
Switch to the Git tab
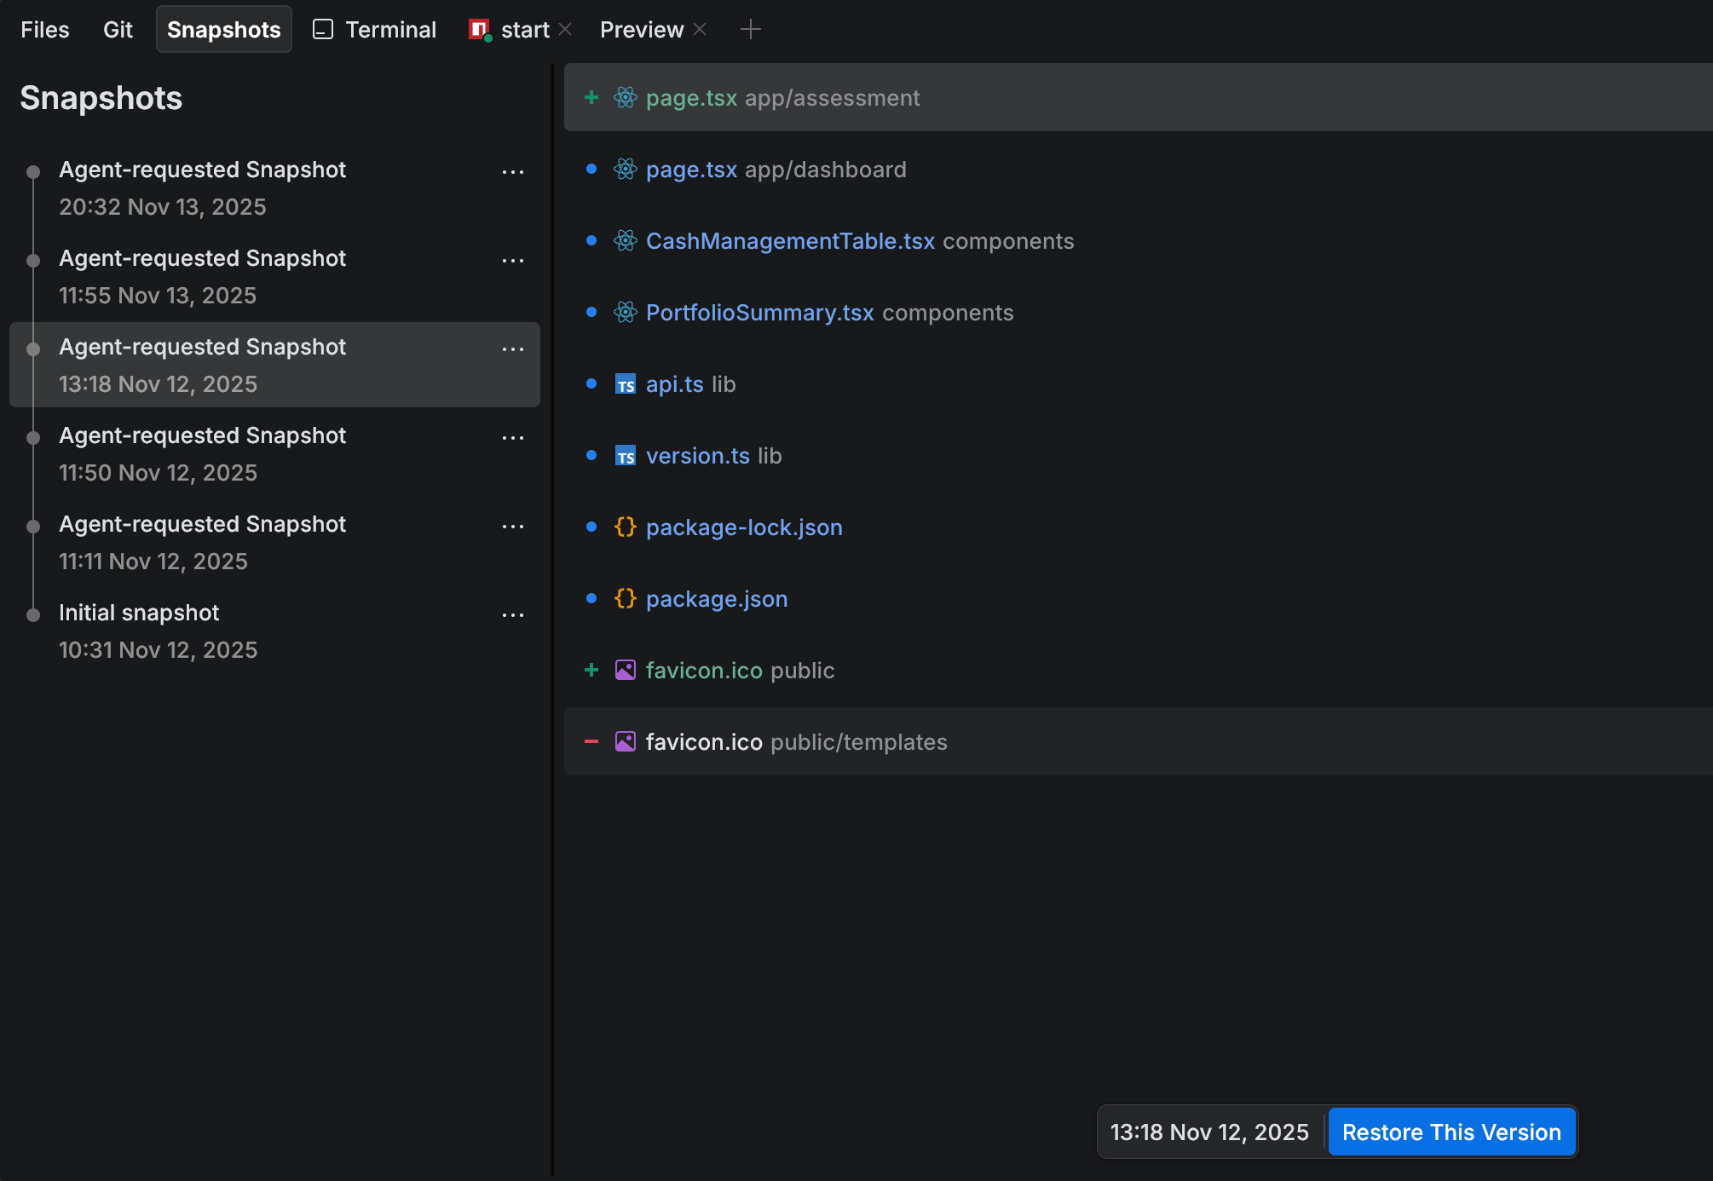point(118,29)
